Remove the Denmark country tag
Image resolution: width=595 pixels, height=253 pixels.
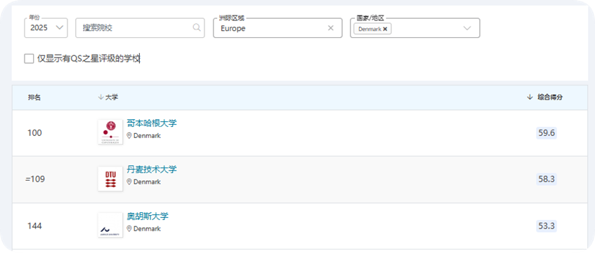(385, 29)
